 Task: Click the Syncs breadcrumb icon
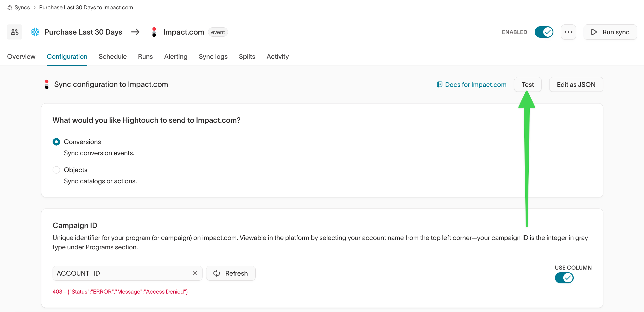click(10, 8)
